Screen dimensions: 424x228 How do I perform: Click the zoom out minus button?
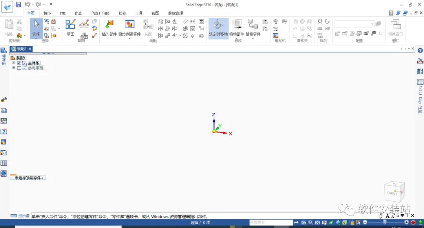(x=365, y=223)
